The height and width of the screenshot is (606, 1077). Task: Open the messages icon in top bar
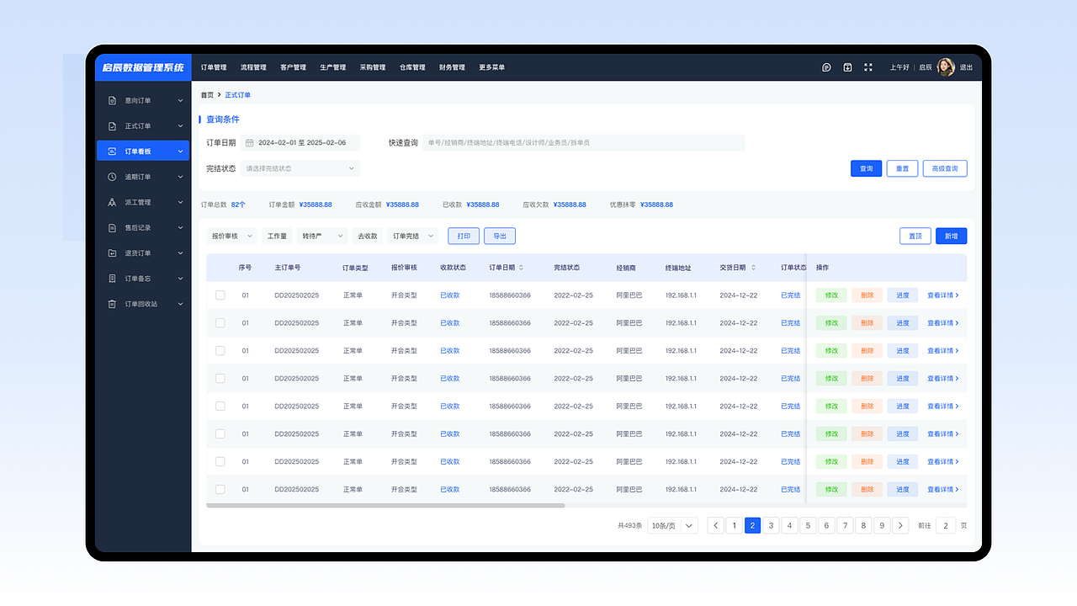(826, 67)
